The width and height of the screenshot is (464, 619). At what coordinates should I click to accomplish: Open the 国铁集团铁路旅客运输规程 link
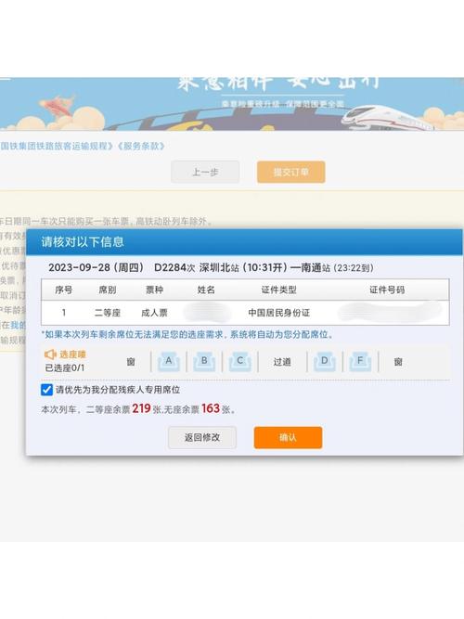[56, 146]
